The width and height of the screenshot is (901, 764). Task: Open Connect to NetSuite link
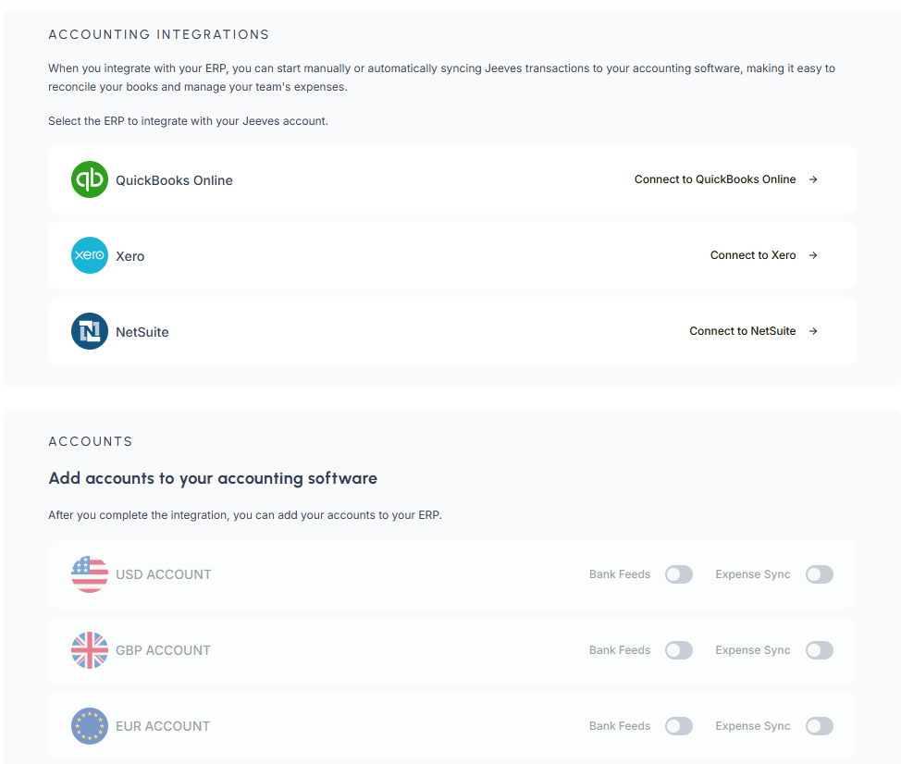744,330
